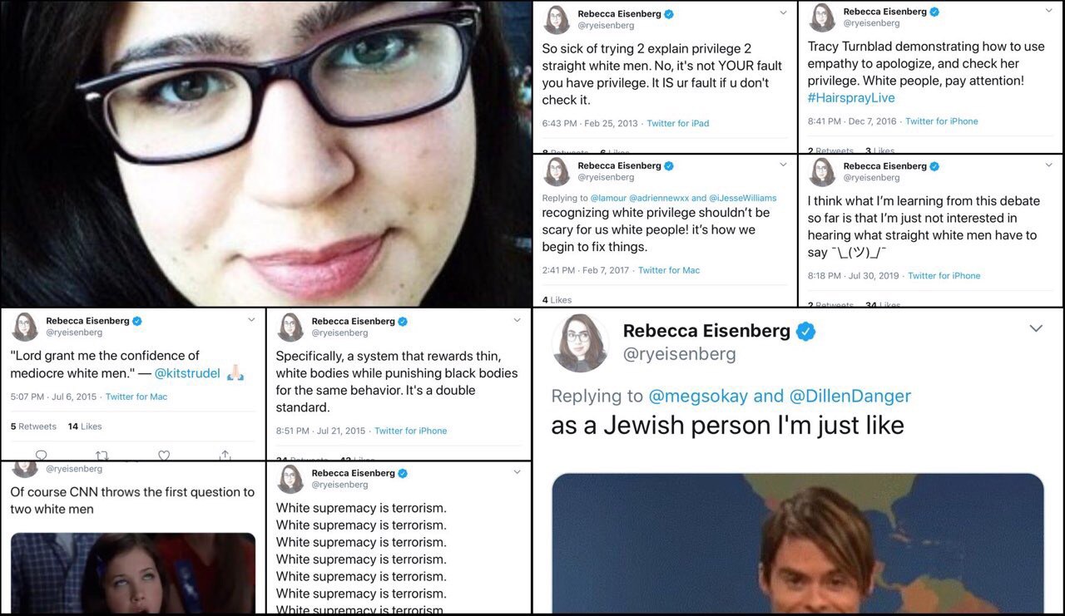The image size is (1065, 616).
Task: Expand the chevron on the Tracy Turnblad tweet
Action: click(1048, 12)
